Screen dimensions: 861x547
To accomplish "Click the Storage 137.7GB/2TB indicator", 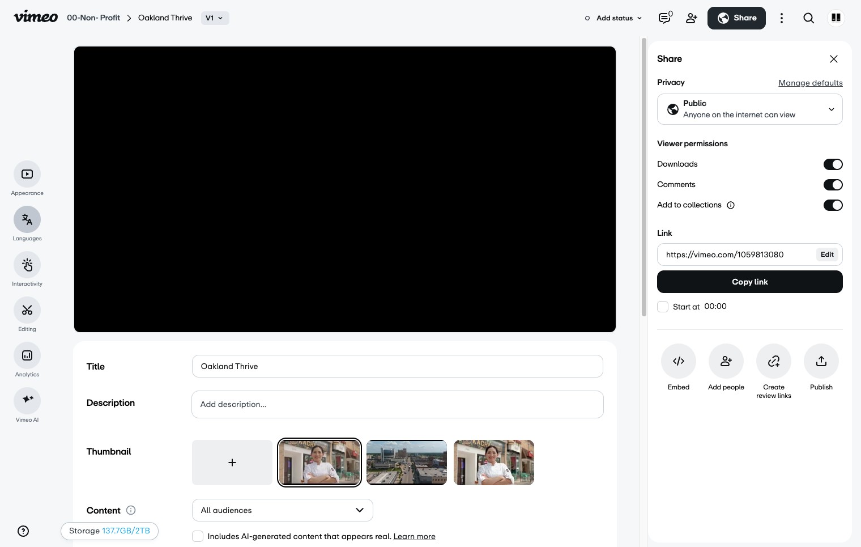I will (x=109, y=531).
